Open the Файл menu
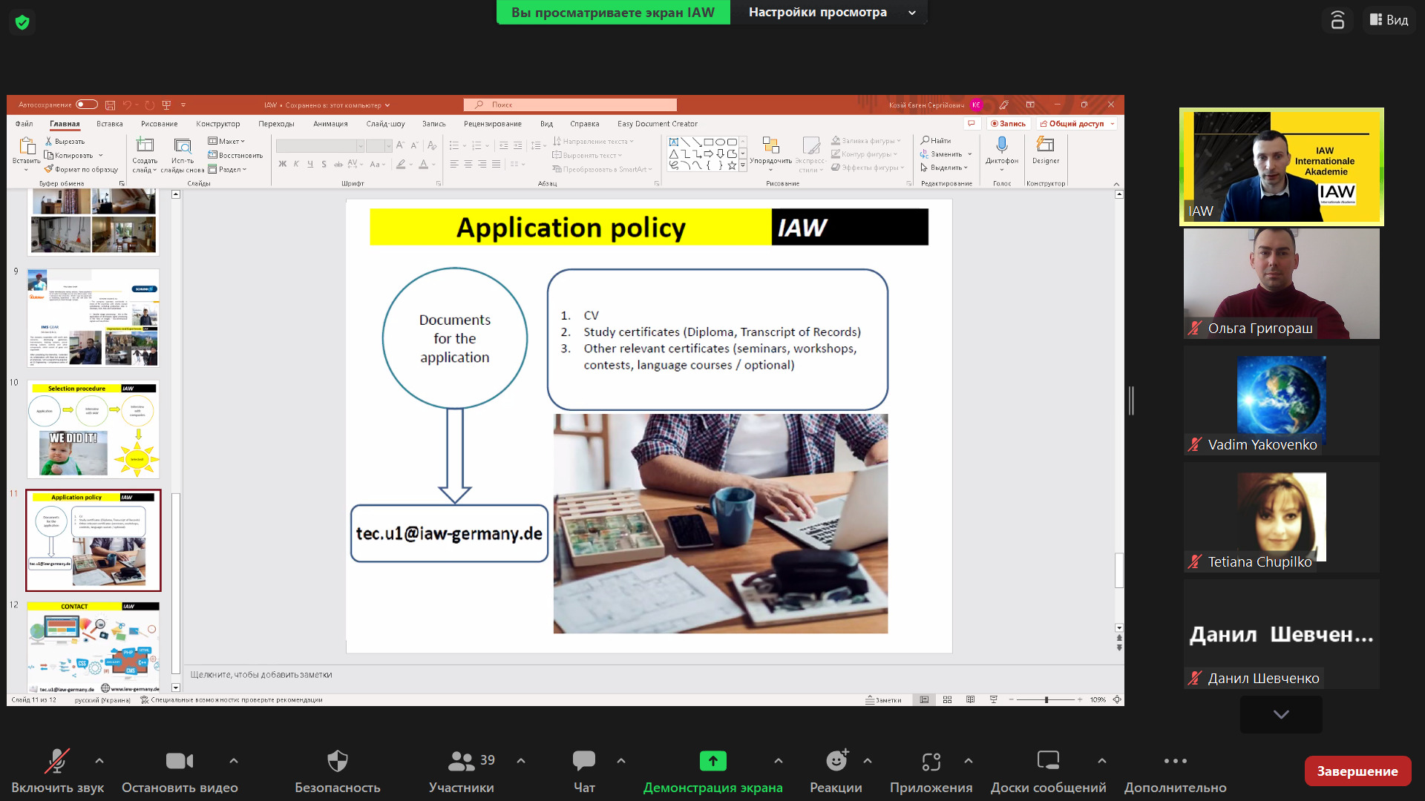This screenshot has height=801, width=1425. click(x=24, y=124)
